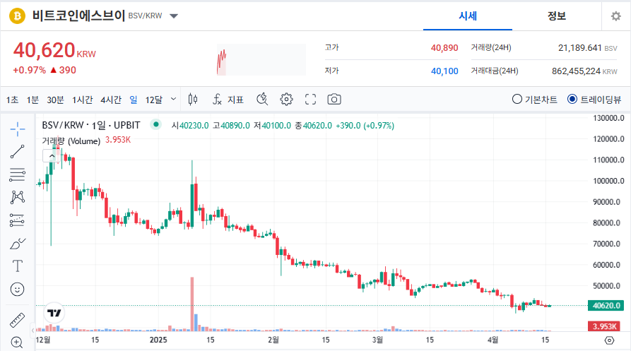Click the 24H volume value 21,189.641
This screenshot has height=351, width=631.
pyautogui.click(x=579, y=48)
